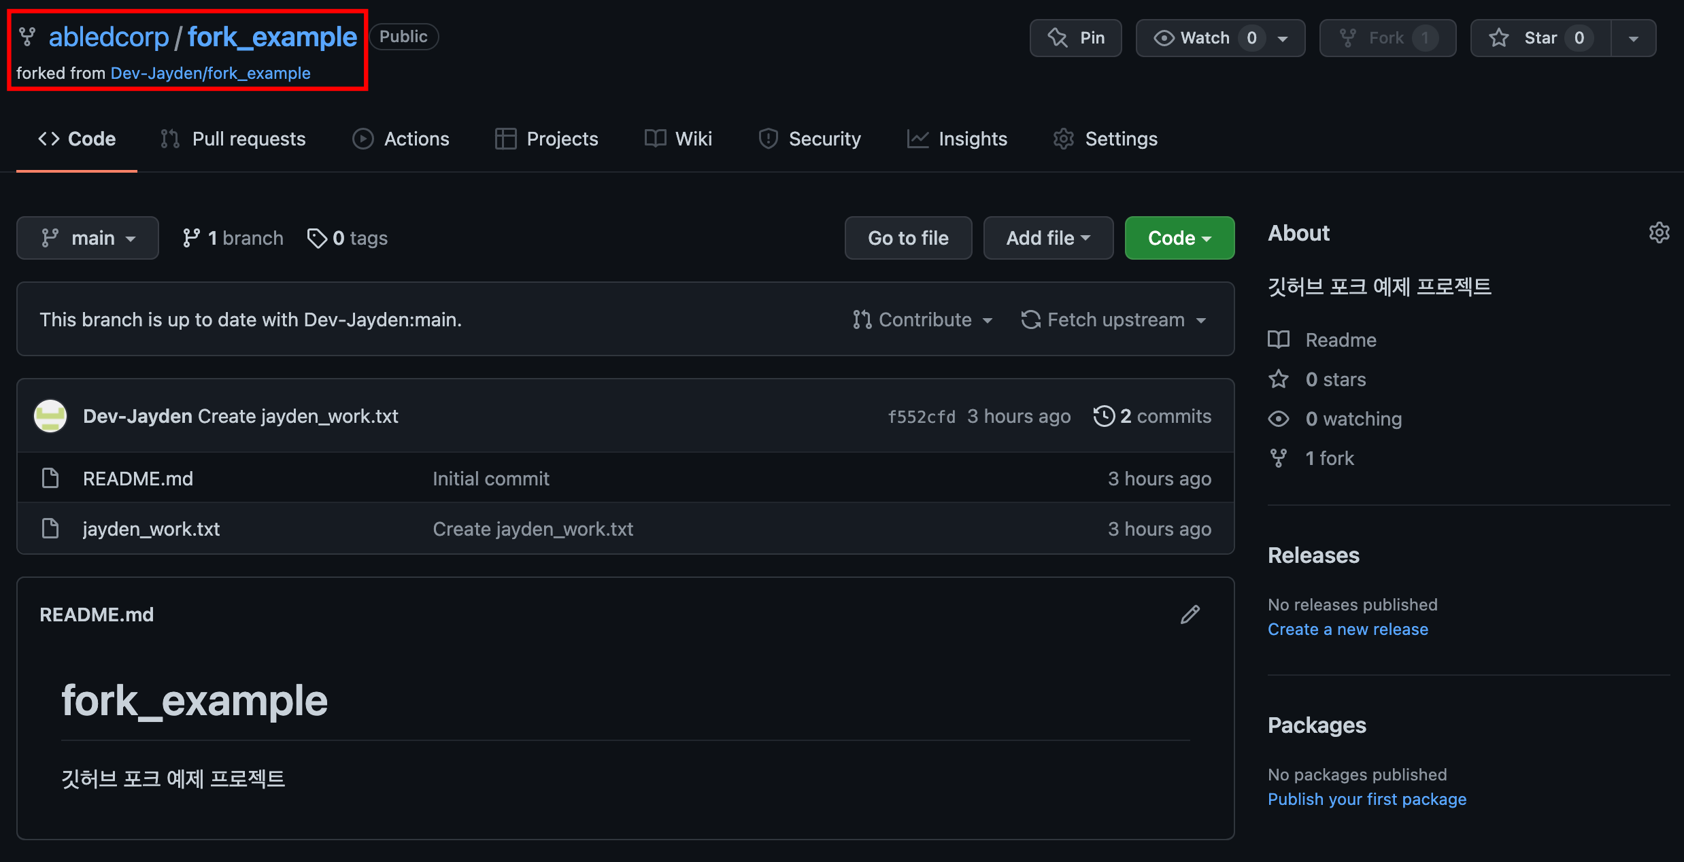Open the Insights tab
This screenshot has width=1684, height=862.
coord(957,139)
